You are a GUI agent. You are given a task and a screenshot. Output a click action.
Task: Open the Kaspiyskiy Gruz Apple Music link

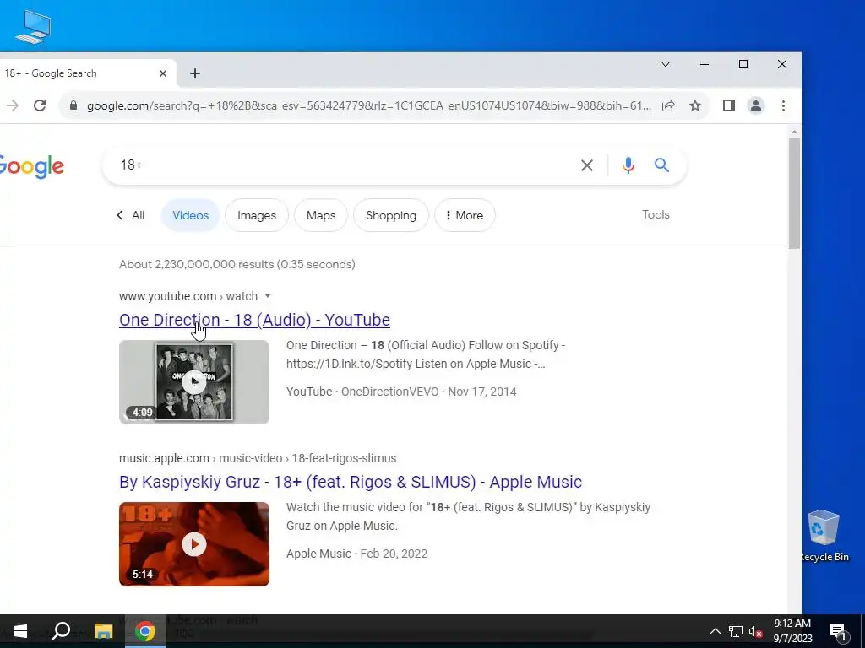(351, 482)
